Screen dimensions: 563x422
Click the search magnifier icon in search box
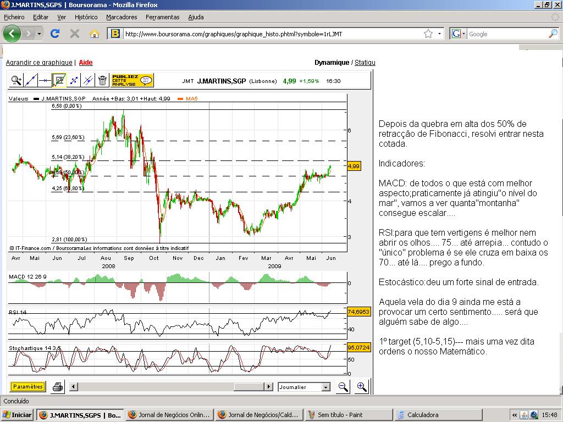553,34
